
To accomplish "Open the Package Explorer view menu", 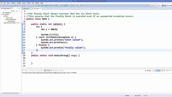I will (20, 11).
